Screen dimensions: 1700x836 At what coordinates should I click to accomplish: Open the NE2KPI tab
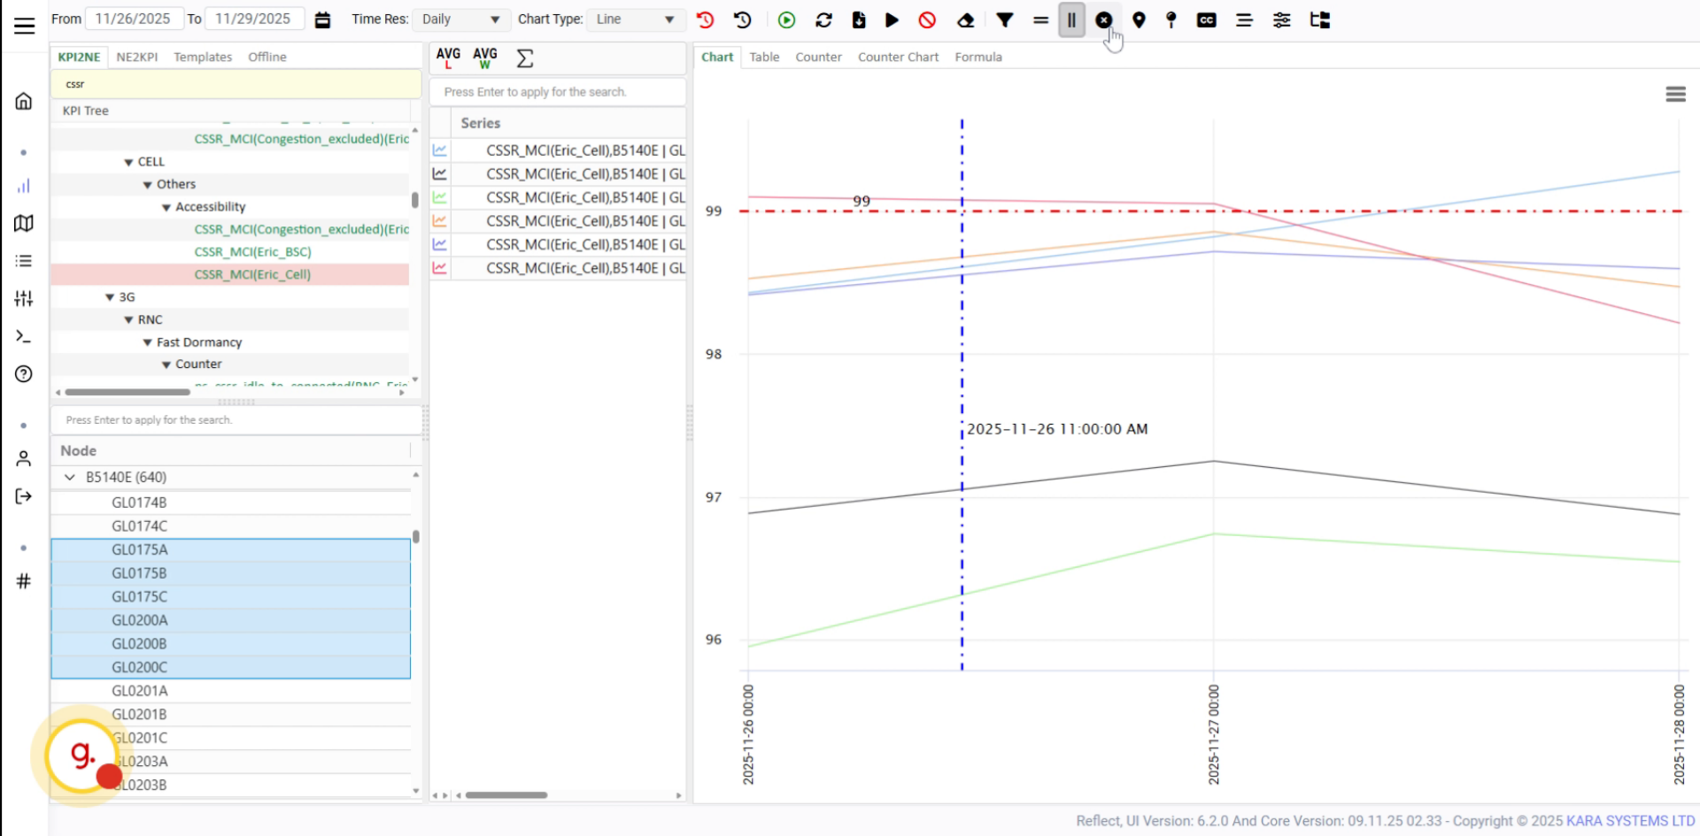point(137,57)
